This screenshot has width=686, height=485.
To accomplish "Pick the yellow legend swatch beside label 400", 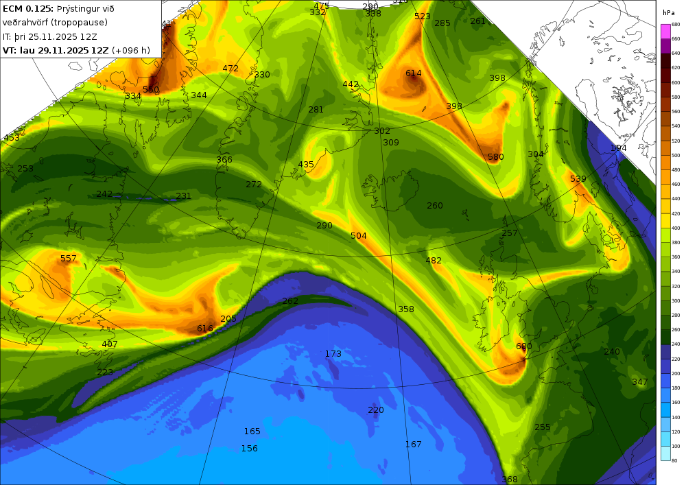I will pos(665,221).
